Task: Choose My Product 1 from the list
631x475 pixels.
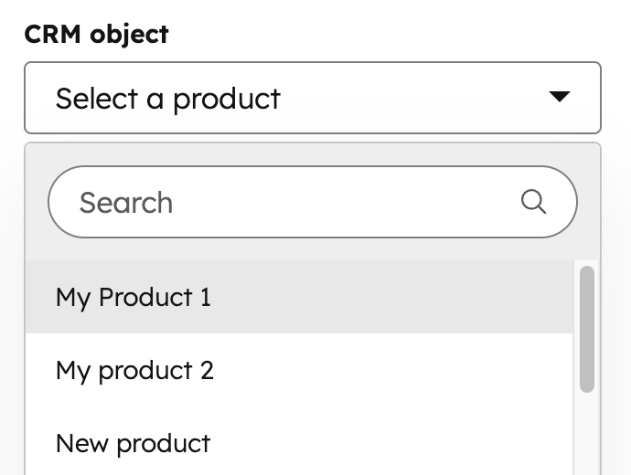Action: coord(134,297)
